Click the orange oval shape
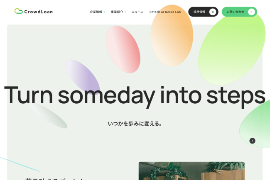Image resolution: width=270 pixels, height=180 pixels. click(x=172, y=35)
